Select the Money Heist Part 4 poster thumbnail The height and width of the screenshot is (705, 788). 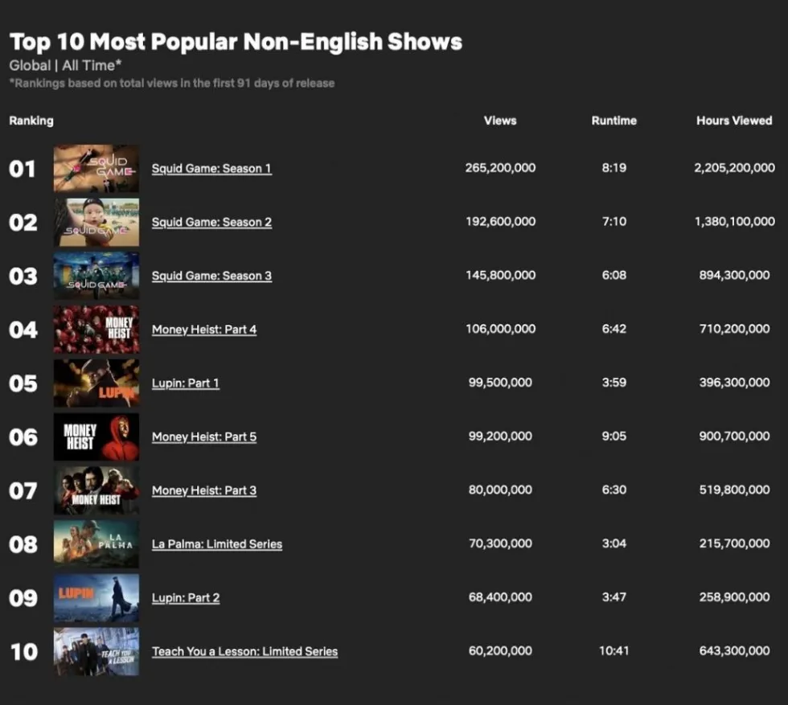96,330
